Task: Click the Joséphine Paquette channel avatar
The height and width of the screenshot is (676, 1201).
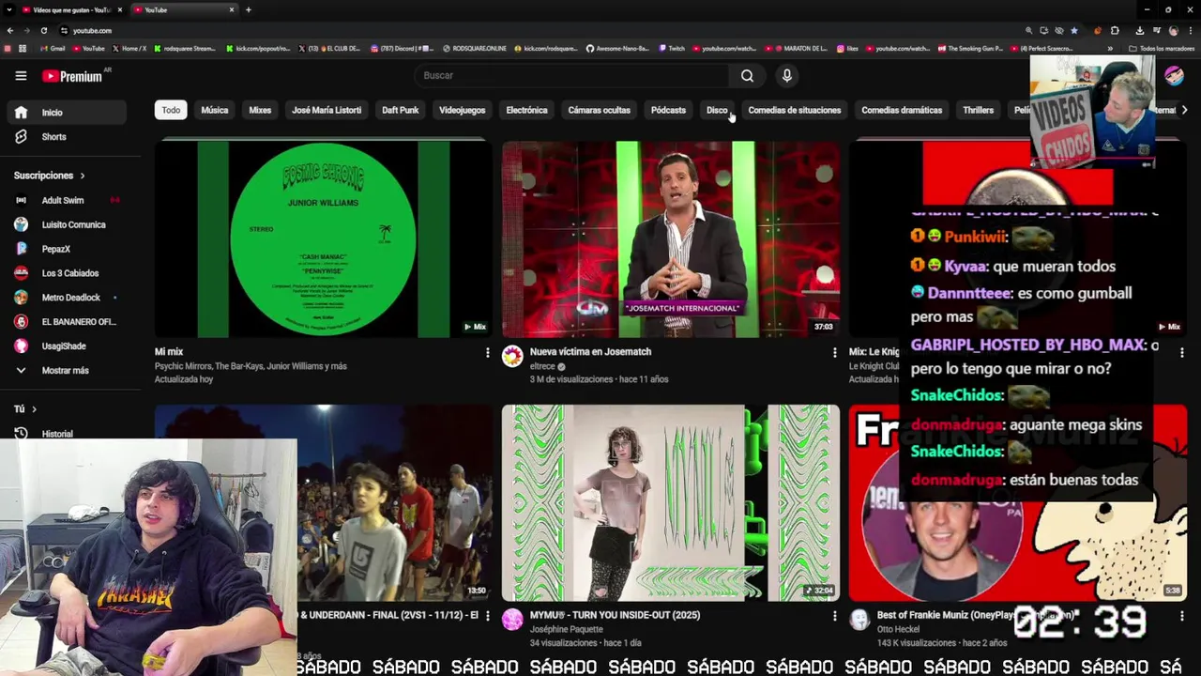Action: [x=512, y=620]
